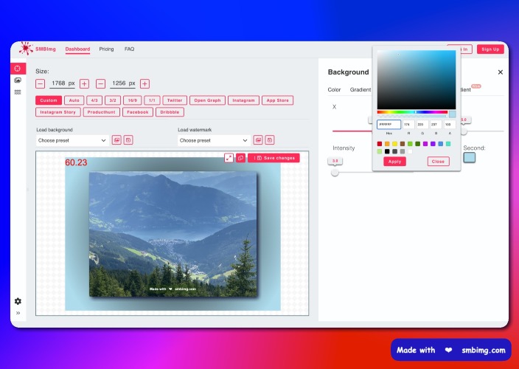Go to the Dashboard tab
The image size is (519, 369).
click(x=77, y=49)
